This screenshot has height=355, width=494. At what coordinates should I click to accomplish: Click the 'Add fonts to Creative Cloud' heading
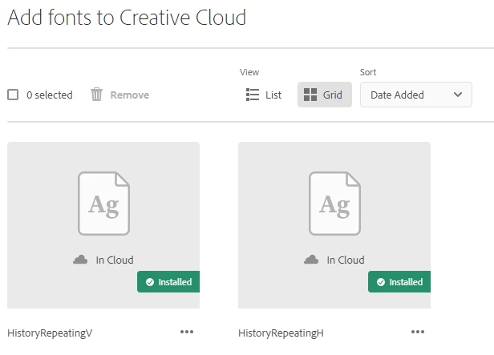127,18
